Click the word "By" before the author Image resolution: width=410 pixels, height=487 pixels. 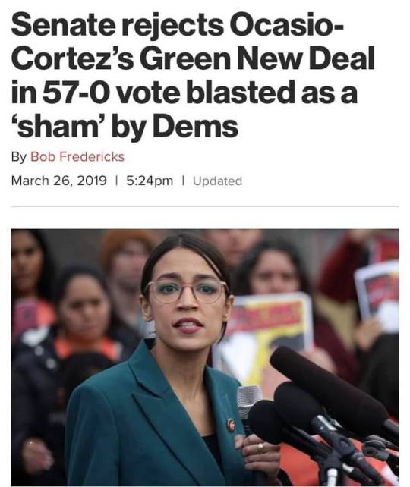(19, 157)
